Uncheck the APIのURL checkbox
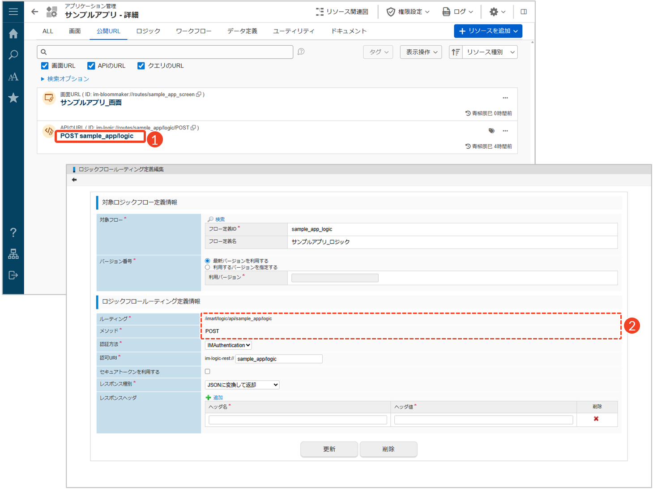 pyautogui.click(x=91, y=66)
